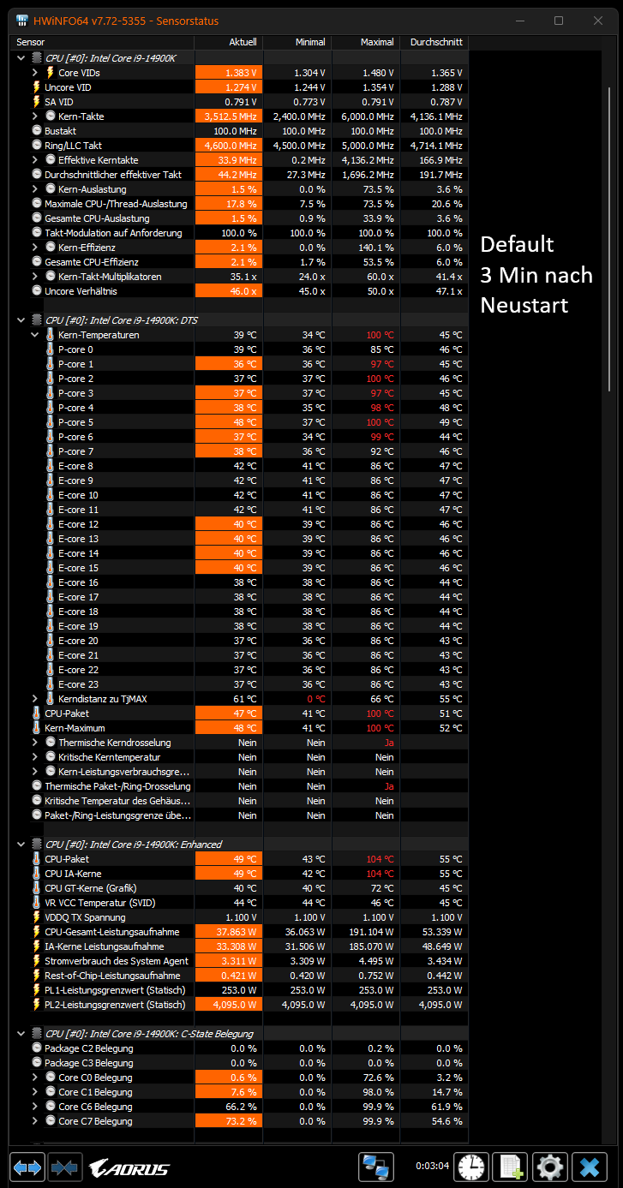Select the Takt-Modulation auf Anforderung row

239,233
